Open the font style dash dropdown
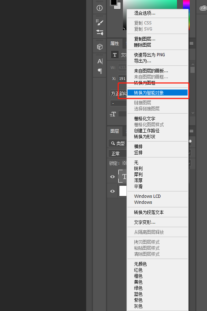Image resolution: width=207 pixels, height=311 pixels. [x=118, y=103]
